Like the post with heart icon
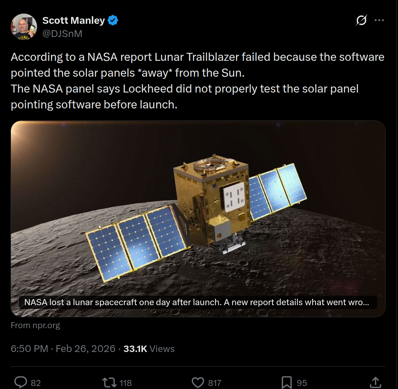 click(198, 383)
